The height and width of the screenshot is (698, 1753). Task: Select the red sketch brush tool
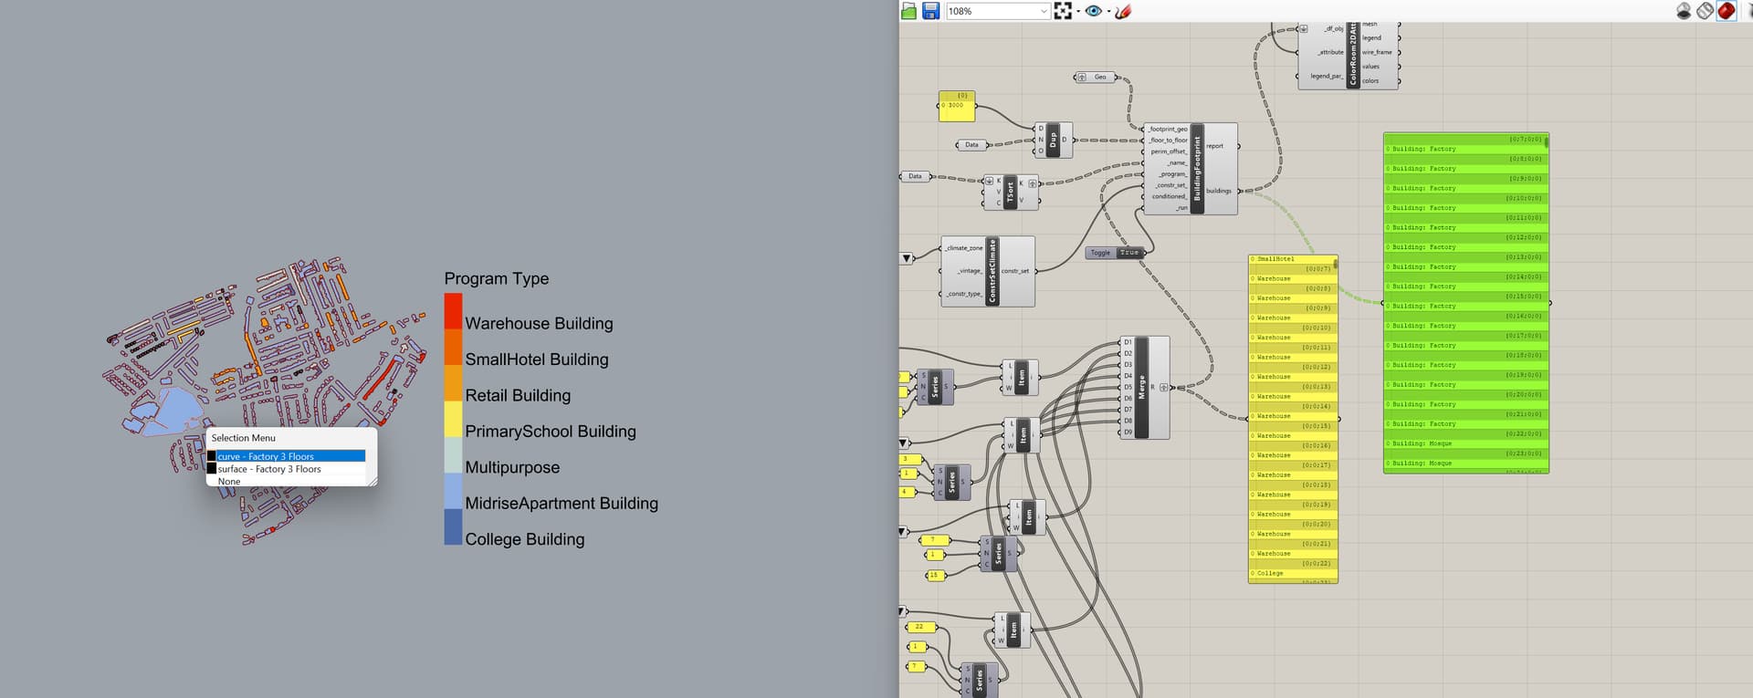(1124, 11)
